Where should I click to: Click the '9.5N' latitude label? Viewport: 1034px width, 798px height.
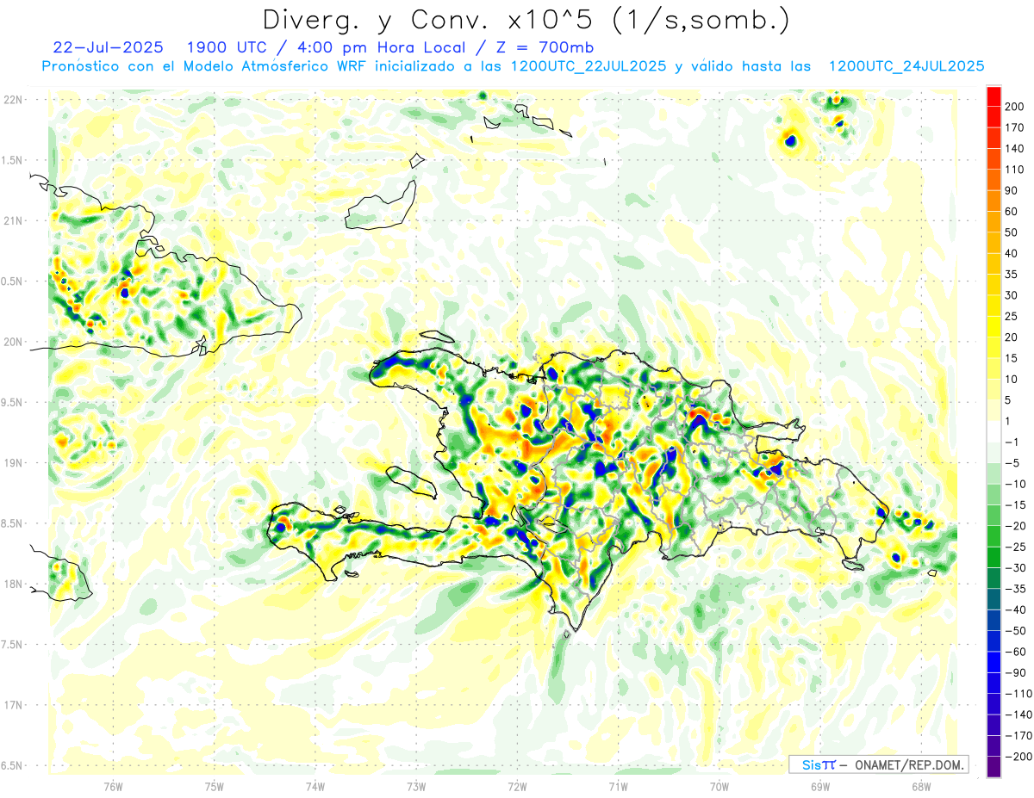coord(12,402)
